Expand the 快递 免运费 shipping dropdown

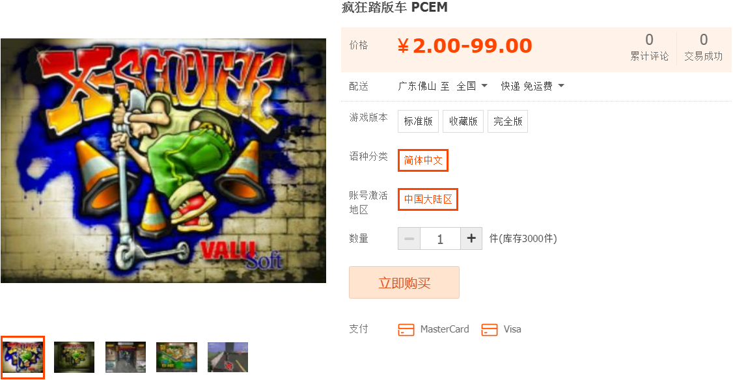pyautogui.click(x=532, y=86)
